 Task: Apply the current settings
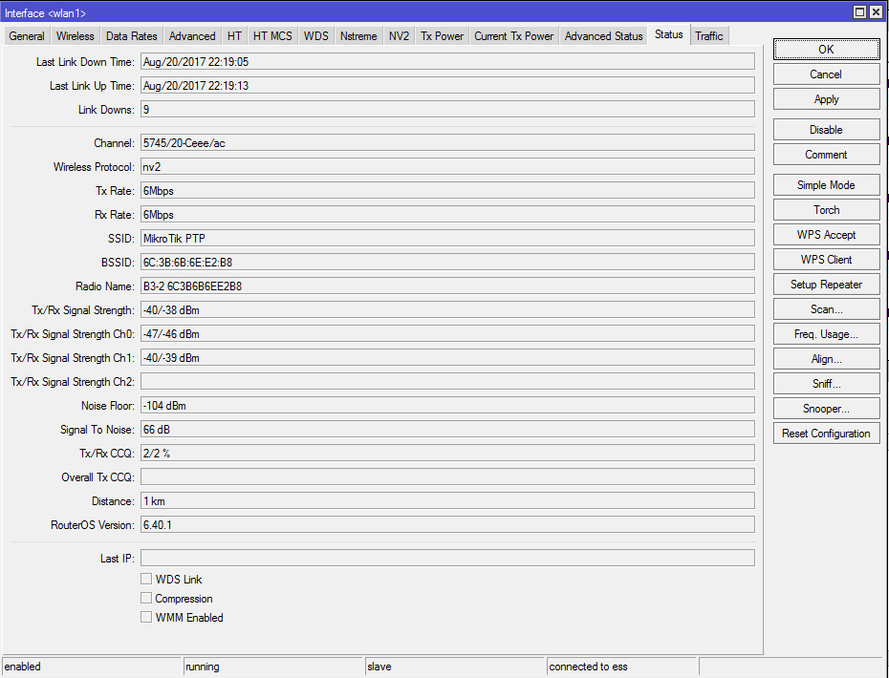[x=826, y=98]
